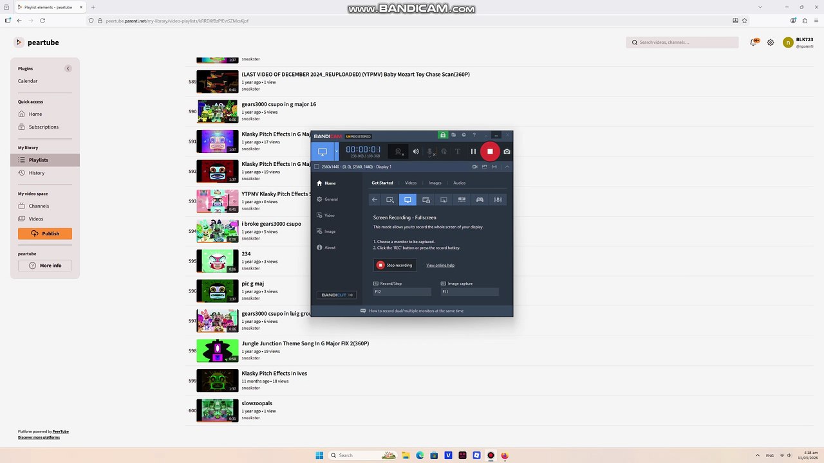Select around-mouse recording mode
824x463 pixels.
(x=444, y=200)
